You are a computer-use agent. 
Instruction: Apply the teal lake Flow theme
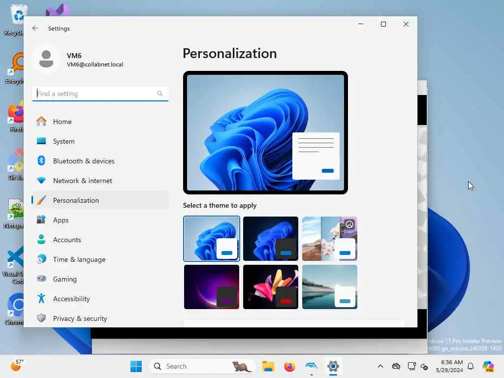pos(330,287)
